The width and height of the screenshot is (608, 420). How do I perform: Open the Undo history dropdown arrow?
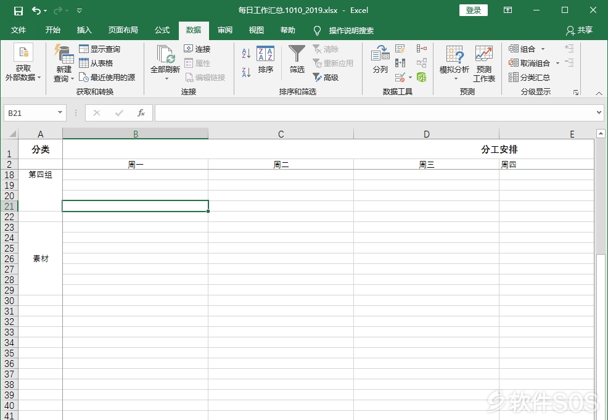tap(46, 11)
